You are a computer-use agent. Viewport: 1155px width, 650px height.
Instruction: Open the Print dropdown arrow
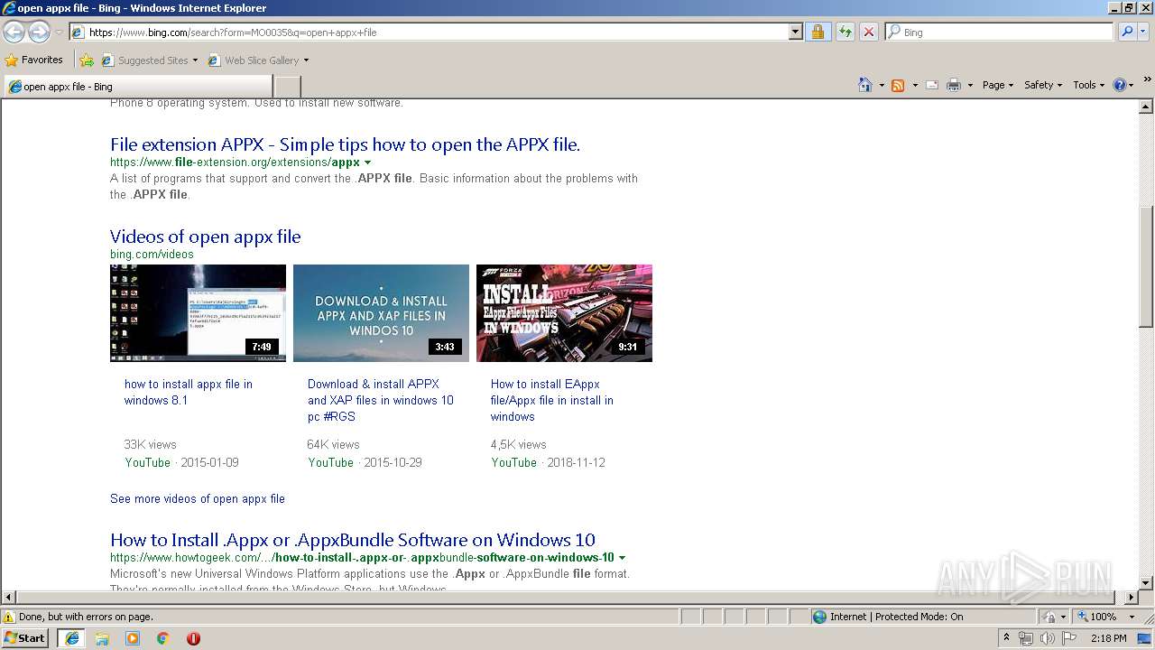tap(970, 85)
